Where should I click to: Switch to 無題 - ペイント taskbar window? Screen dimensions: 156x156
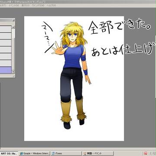click(98, 153)
